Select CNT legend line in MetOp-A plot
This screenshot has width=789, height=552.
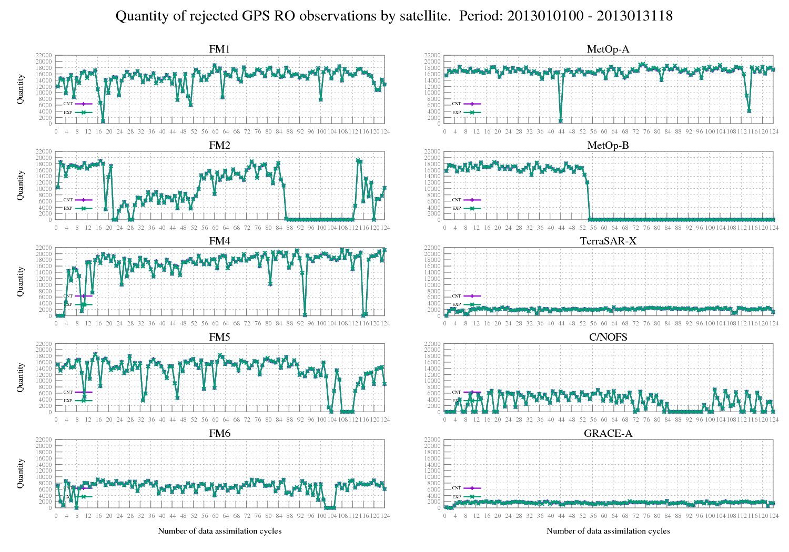click(x=472, y=104)
